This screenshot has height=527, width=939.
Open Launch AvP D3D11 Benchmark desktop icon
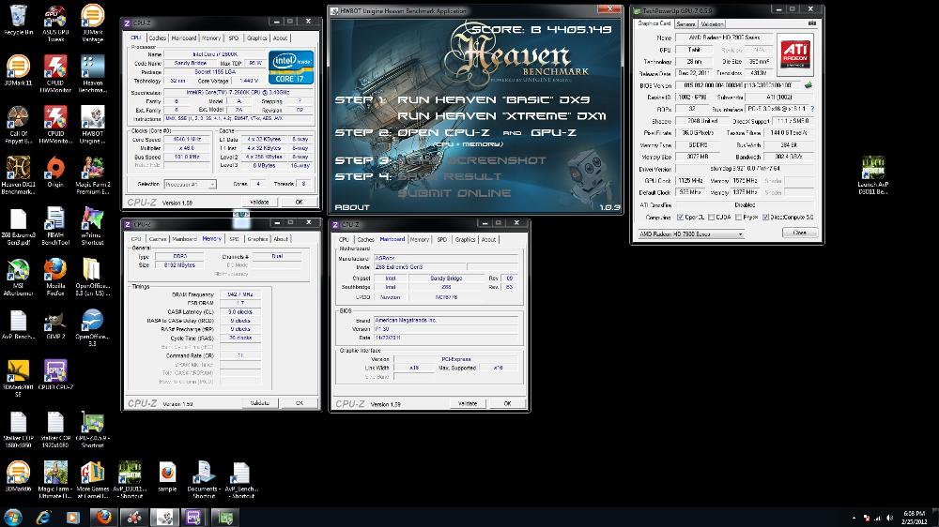[872, 175]
